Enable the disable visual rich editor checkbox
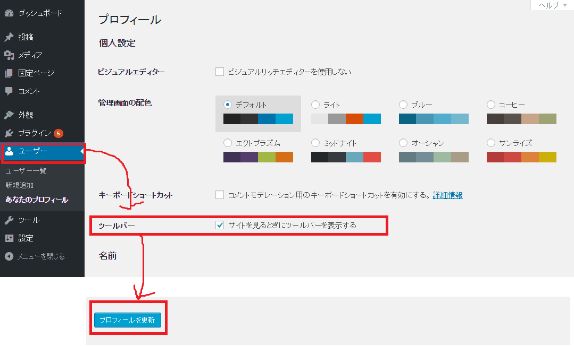This screenshot has height=346, width=574. click(220, 72)
